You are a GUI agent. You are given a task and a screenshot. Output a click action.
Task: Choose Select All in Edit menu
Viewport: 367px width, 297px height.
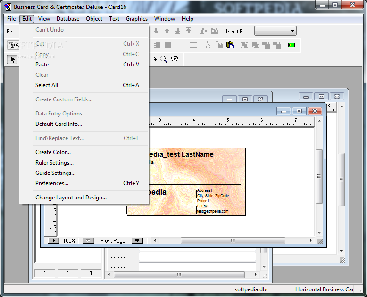point(87,85)
